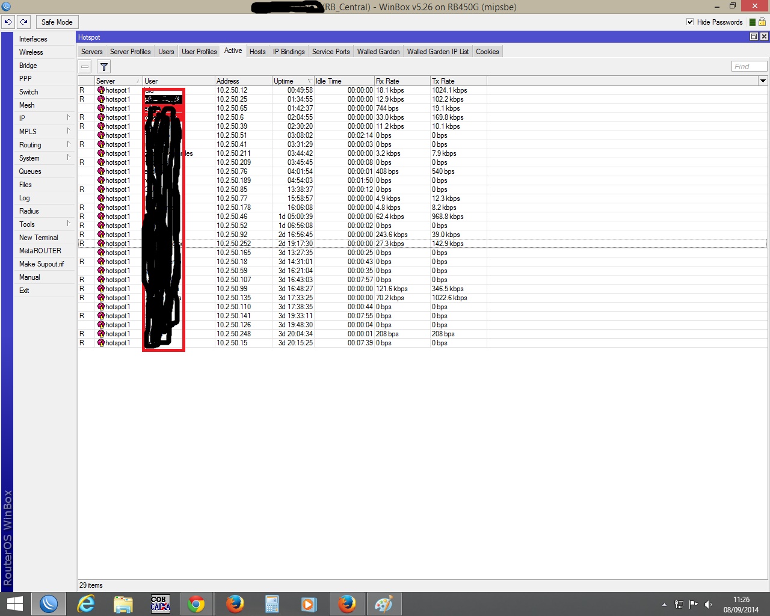Open the Walled Garden IP List tab

click(x=438, y=52)
